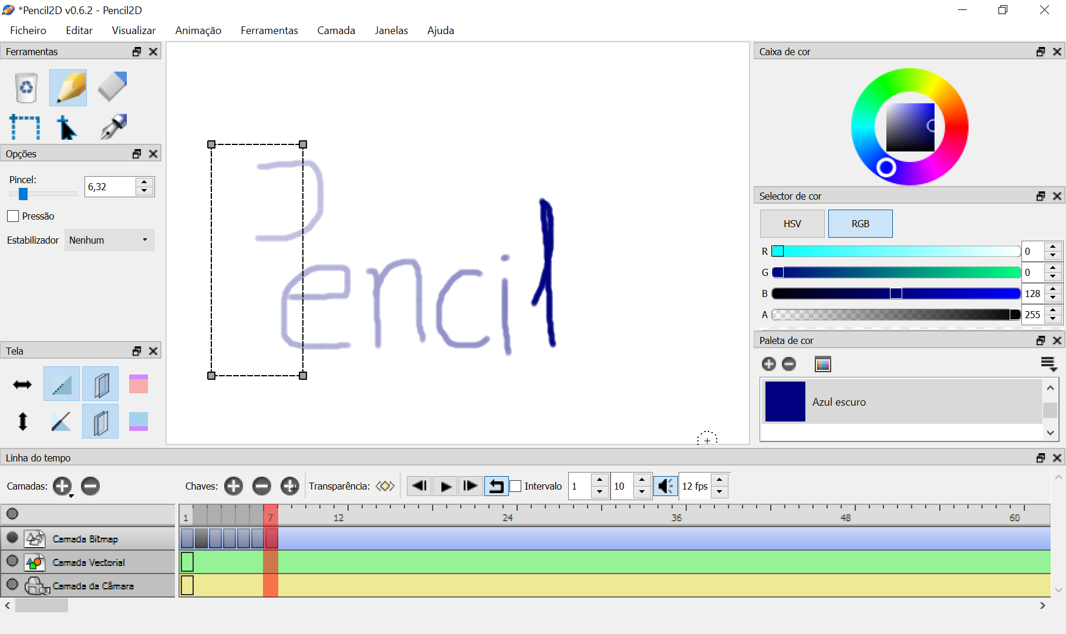Remove the layer with Camadas minus

90,486
